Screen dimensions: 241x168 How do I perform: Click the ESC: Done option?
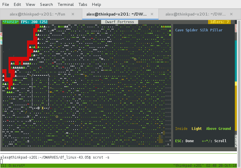[185, 141]
